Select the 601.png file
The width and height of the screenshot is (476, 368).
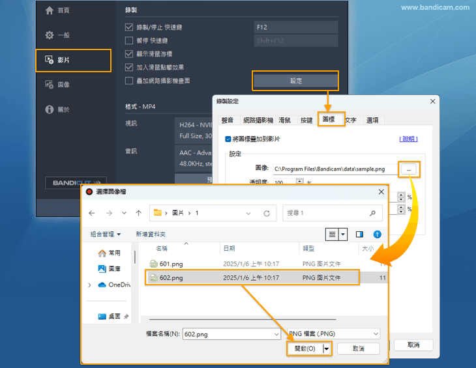(171, 263)
